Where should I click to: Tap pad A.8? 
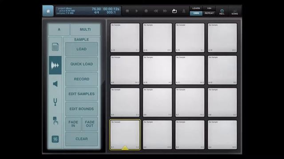click(x=222, y=102)
